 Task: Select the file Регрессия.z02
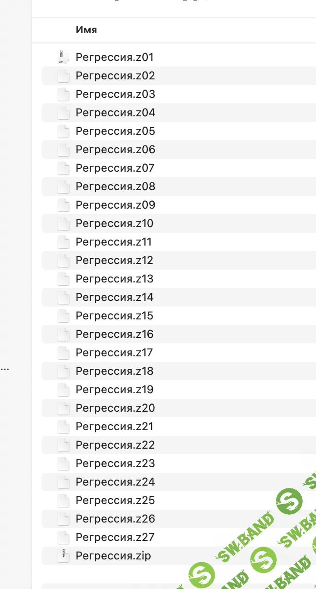[x=115, y=76]
